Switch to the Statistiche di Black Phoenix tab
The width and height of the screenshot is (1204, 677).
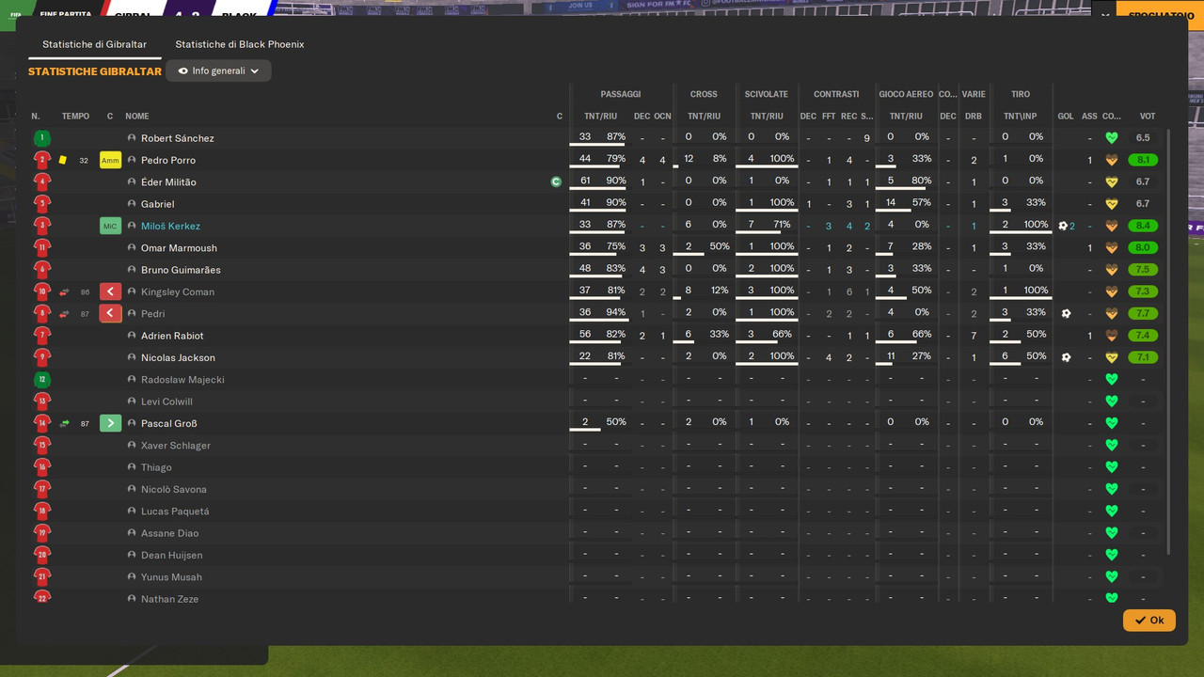tap(239, 44)
